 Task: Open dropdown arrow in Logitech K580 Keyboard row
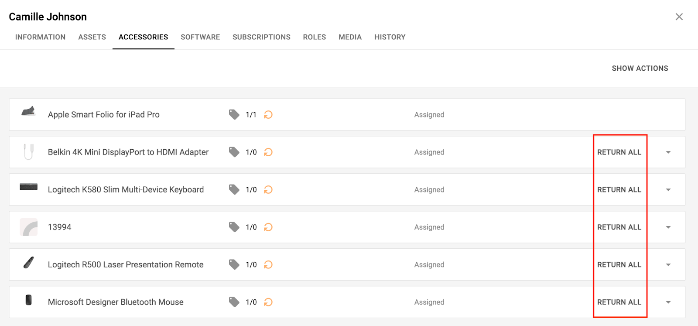pyautogui.click(x=668, y=190)
